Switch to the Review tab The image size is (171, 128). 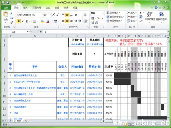click(x=66, y=8)
